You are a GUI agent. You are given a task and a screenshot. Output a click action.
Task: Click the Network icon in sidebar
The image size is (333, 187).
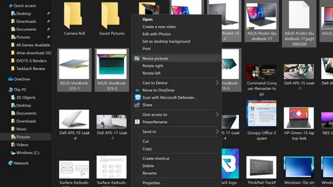(x=10, y=163)
